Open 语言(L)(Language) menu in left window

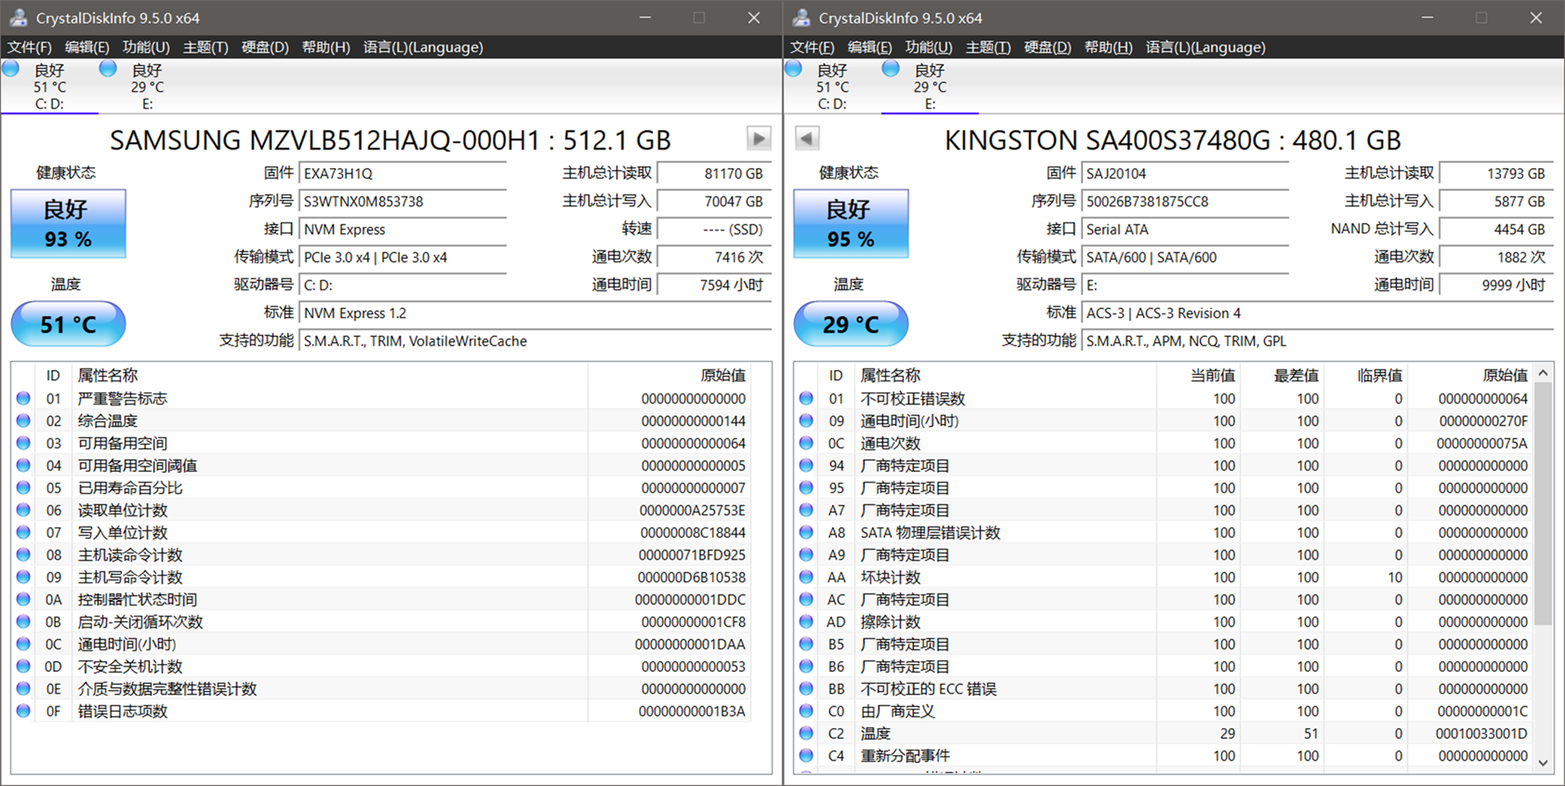pos(423,47)
